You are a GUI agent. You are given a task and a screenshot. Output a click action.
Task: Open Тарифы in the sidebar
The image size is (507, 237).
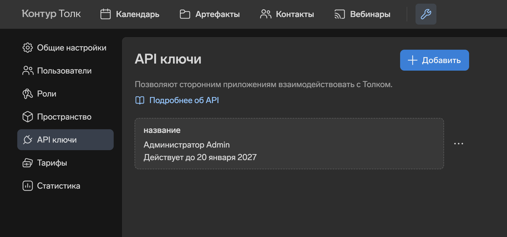65,163
